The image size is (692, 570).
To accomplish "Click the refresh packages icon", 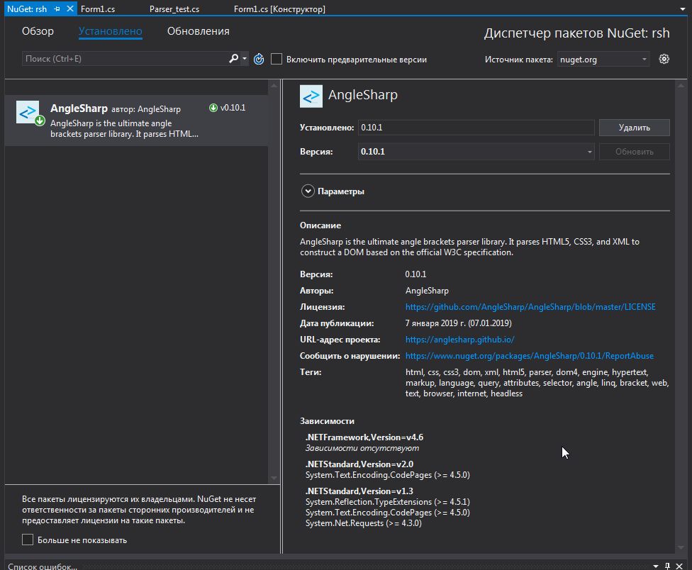I will [x=259, y=60].
